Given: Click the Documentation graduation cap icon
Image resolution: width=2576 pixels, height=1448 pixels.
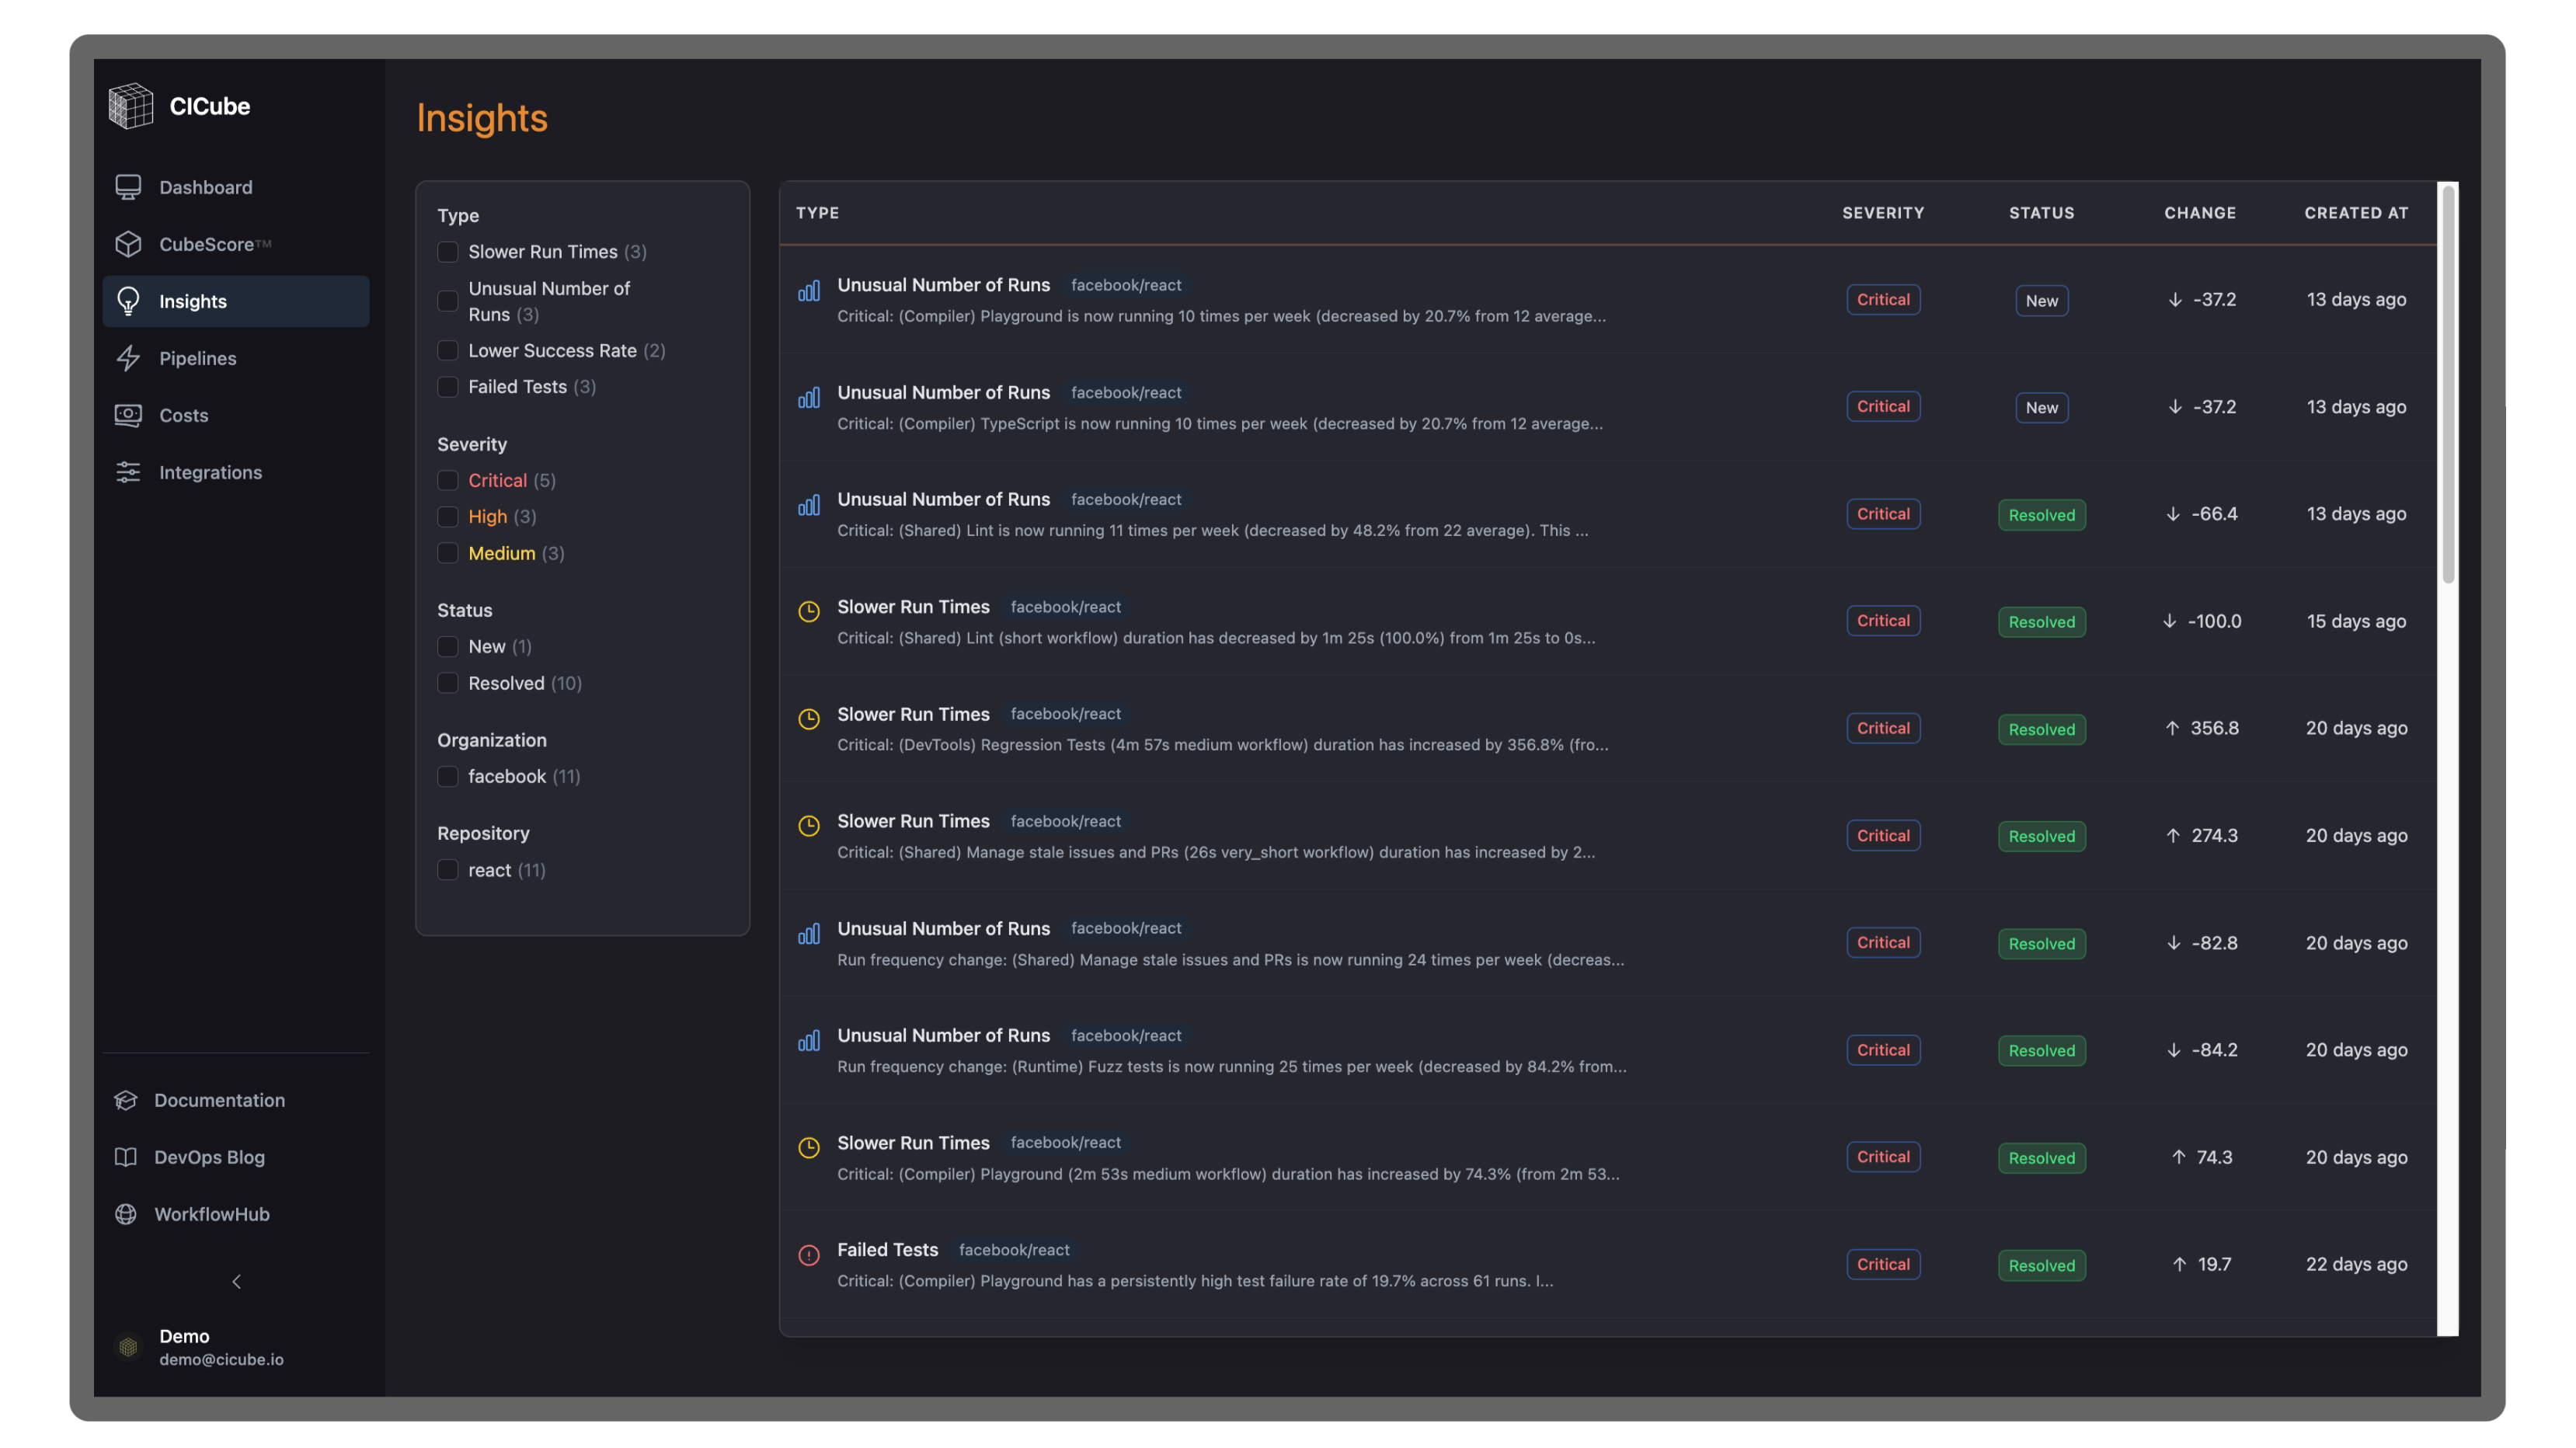Looking at the screenshot, I should [x=126, y=1100].
